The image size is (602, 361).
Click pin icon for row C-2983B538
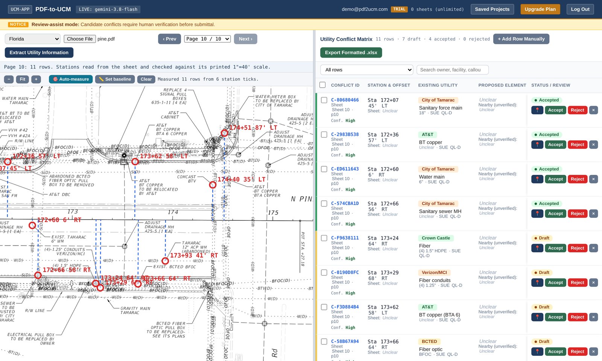coord(537,145)
